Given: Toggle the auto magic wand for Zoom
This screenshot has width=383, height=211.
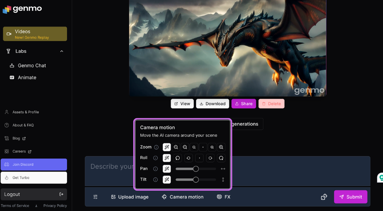Looking at the screenshot, I should 167,147.
